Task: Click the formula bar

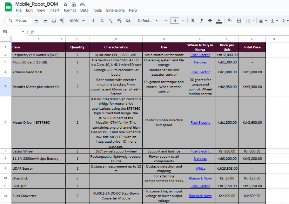Action: coord(160,32)
